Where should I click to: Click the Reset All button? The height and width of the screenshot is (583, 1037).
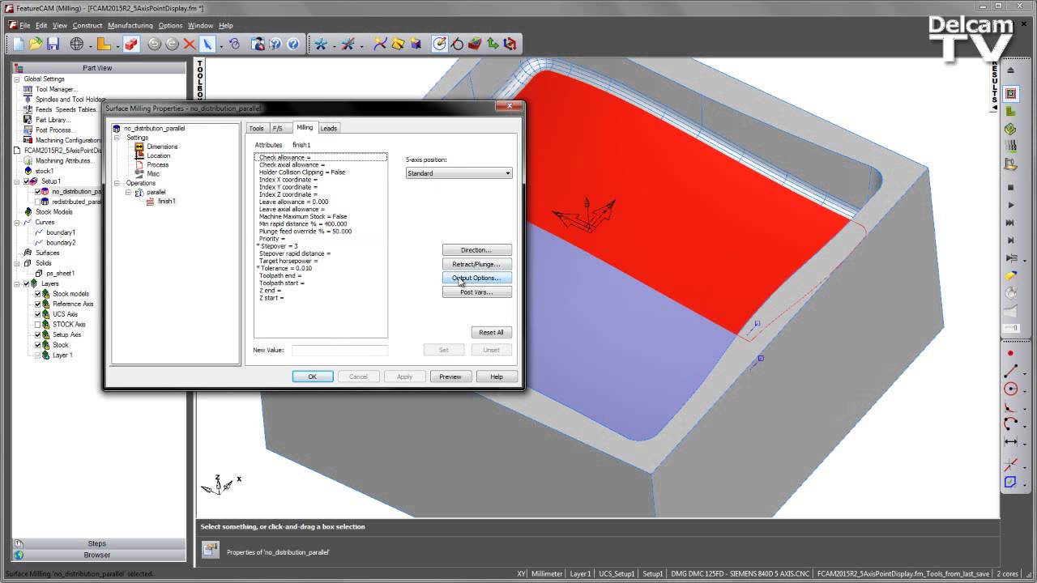coord(491,332)
